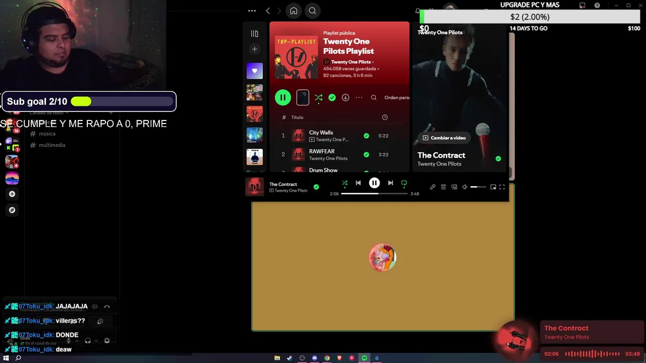
Task: Open the playlist video preview thumbnail
Action: pos(302,97)
